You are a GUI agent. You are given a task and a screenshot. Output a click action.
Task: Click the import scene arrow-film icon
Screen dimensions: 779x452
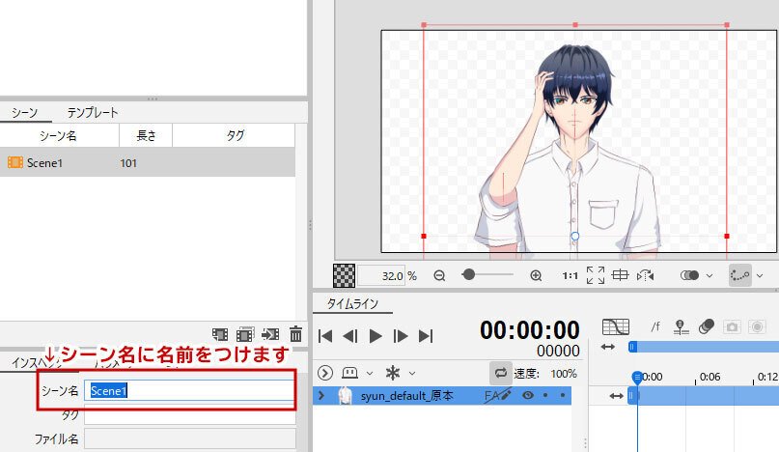(270, 334)
